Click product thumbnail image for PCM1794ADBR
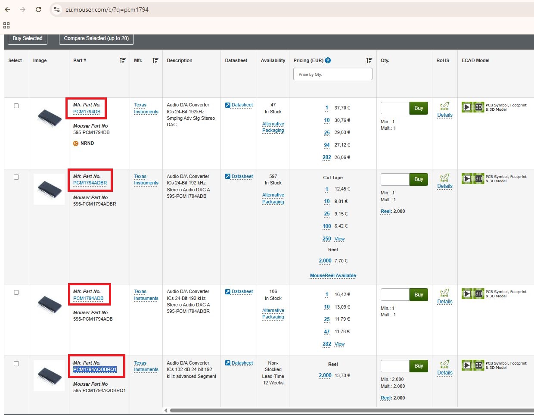 pos(49,189)
